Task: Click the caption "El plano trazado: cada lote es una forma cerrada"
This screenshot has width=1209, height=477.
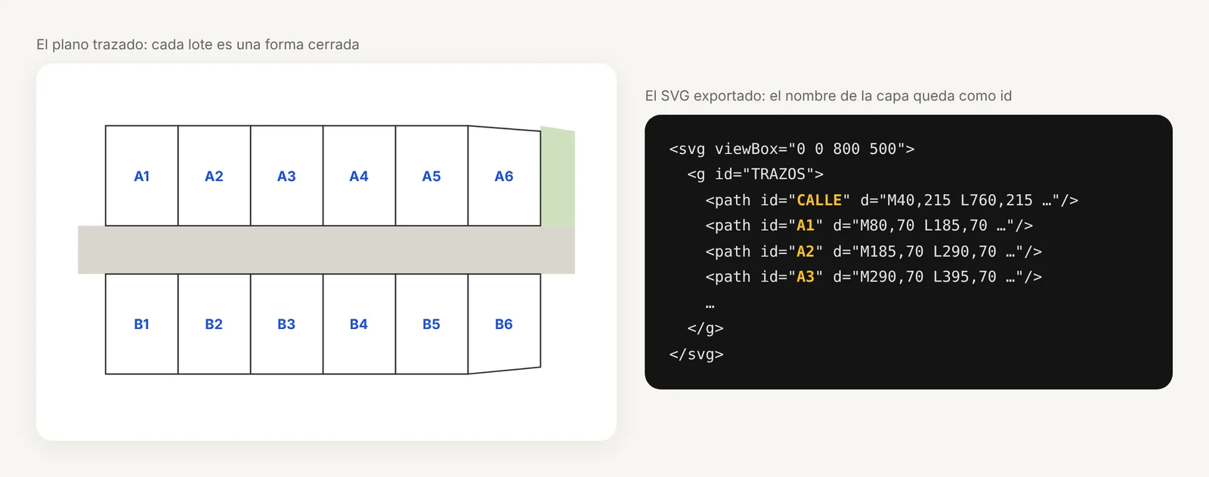Action: point(198,45)
